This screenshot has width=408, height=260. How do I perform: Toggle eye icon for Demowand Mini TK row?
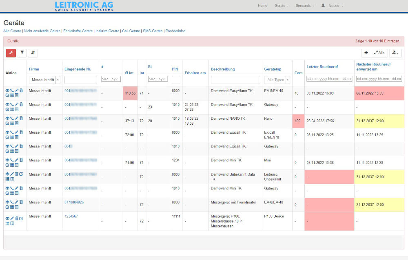point(7,160)
